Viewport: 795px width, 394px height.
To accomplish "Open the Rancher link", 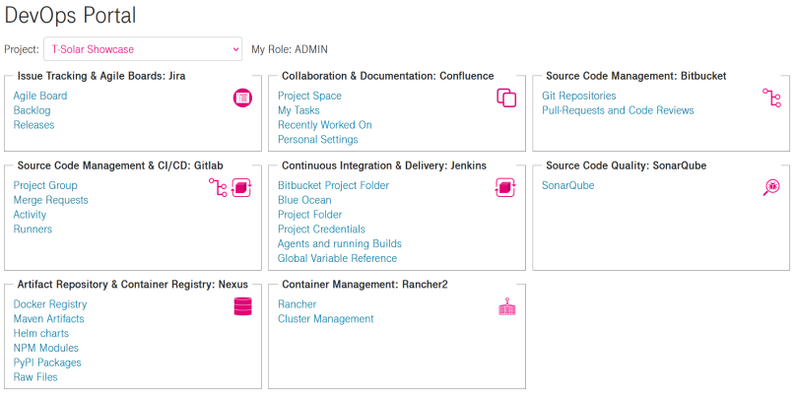I will tap(298, 304).
